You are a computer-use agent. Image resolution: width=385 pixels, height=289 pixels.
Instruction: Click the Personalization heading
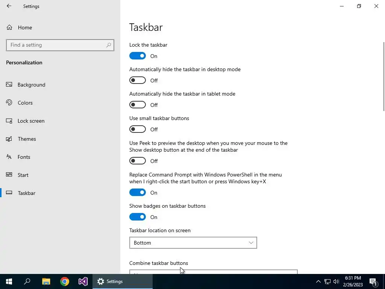pyautogui.click(x=24, y=62)
